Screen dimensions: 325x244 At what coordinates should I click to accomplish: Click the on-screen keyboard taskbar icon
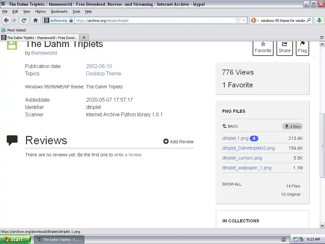coord(283,240)
